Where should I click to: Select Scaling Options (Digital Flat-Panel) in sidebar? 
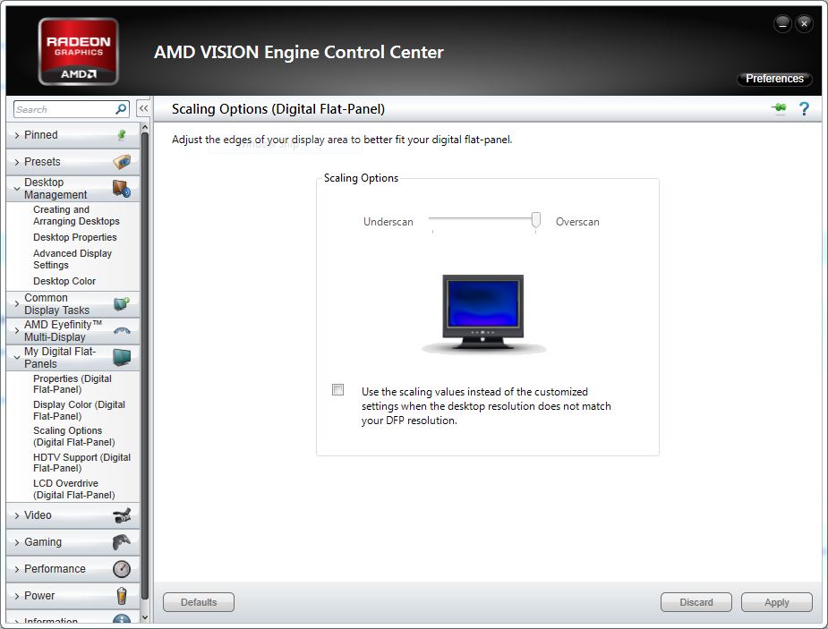point(73,437)
